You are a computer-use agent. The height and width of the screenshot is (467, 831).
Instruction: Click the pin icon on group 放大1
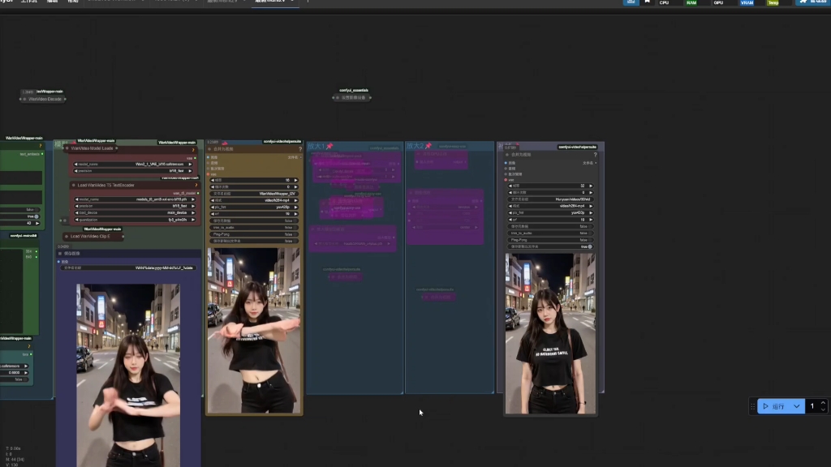pyautogui.click(x=329, y=147)
